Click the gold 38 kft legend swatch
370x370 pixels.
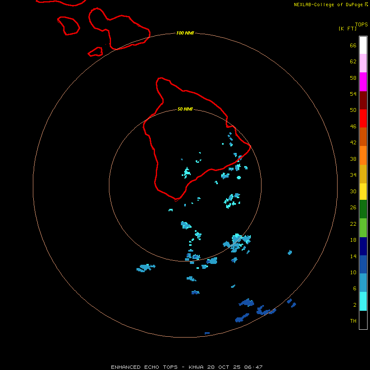pos(363,174)
